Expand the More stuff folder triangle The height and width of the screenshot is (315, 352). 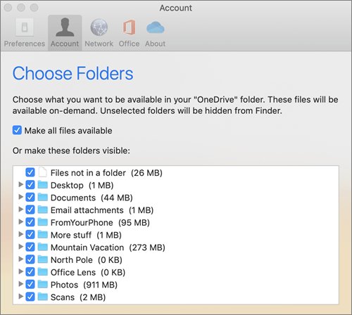tap(20, 234)
